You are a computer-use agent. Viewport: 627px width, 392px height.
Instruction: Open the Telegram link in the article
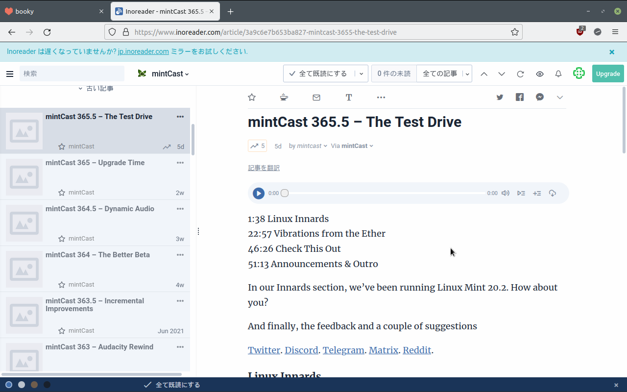(x=343, y=350)
